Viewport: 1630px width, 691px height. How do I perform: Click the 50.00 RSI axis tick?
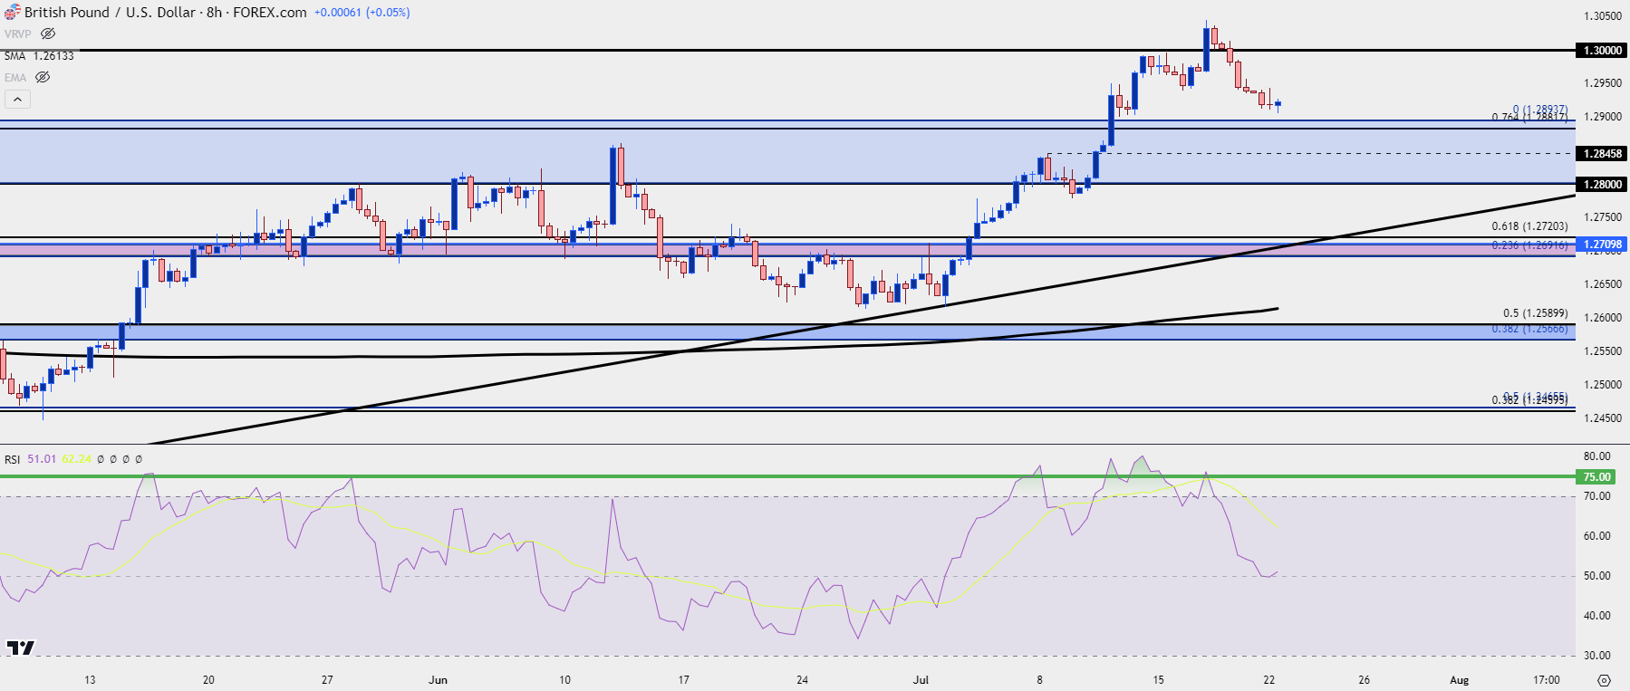tap(1596, 576)
